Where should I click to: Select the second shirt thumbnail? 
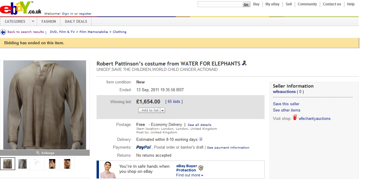pos(22,164)
